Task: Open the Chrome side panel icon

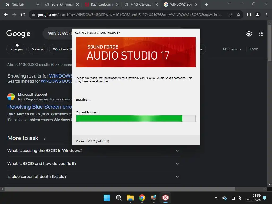Action: click(249, 15)
